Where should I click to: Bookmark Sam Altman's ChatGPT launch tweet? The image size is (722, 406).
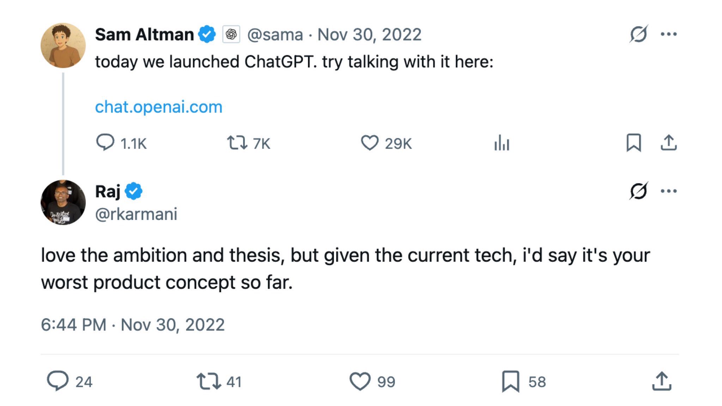[x=633, y=143]
